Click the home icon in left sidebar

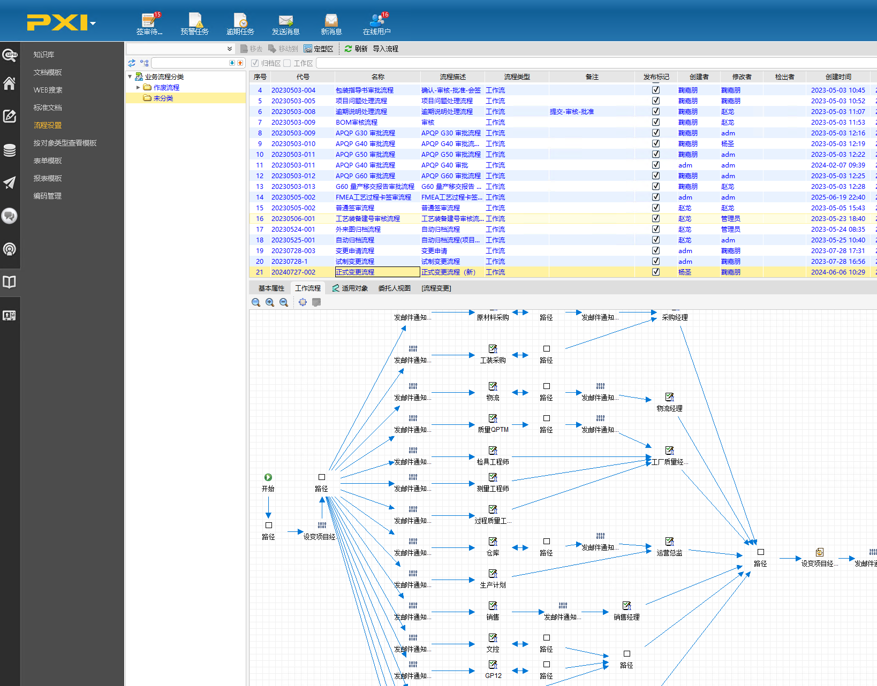(x=10, y=83)
